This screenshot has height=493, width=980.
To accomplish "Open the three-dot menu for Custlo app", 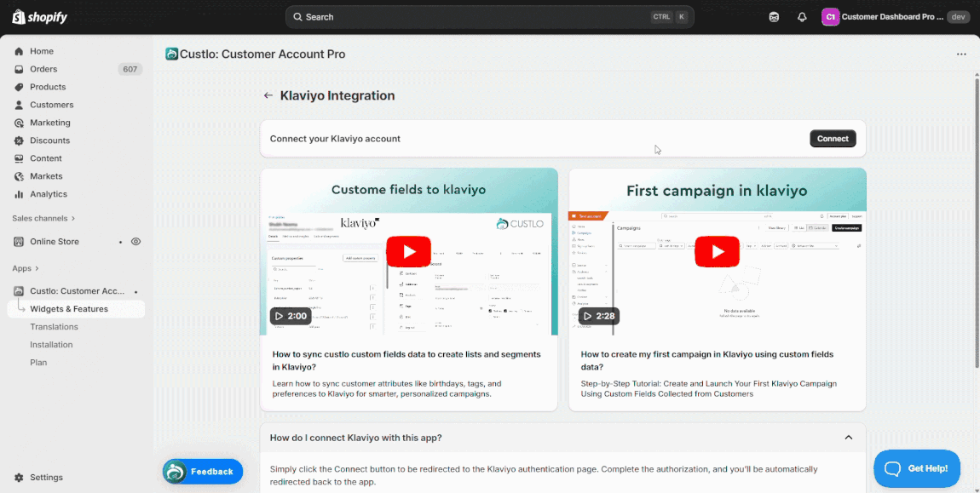I will click(x=961, y=54).
